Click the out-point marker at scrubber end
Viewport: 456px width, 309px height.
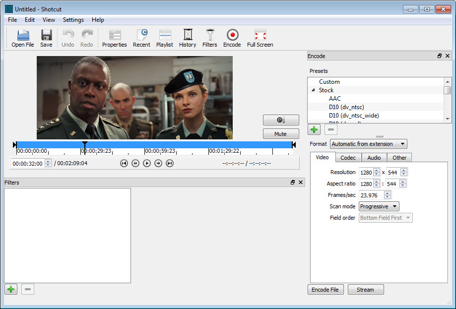coord(294,145)
